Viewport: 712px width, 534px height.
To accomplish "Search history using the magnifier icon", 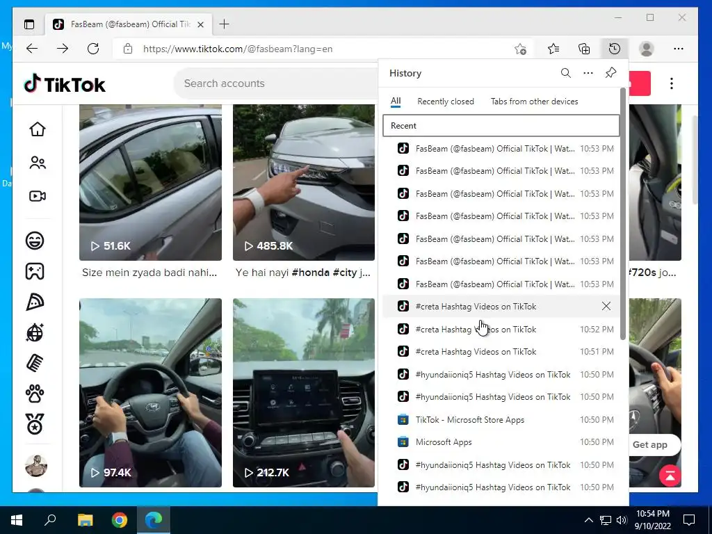I will 565,73.
